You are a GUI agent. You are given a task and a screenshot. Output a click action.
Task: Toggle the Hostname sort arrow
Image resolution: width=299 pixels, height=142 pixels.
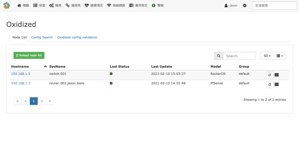pyautogui.click(x=45, y=67)
